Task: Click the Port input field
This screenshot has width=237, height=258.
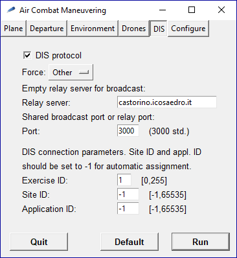Action: coord(128,131)
